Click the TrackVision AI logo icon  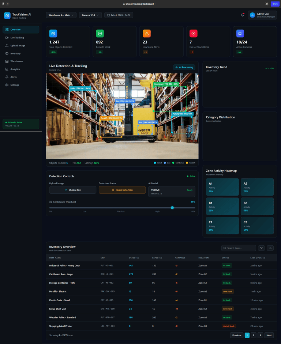[7, 16]
